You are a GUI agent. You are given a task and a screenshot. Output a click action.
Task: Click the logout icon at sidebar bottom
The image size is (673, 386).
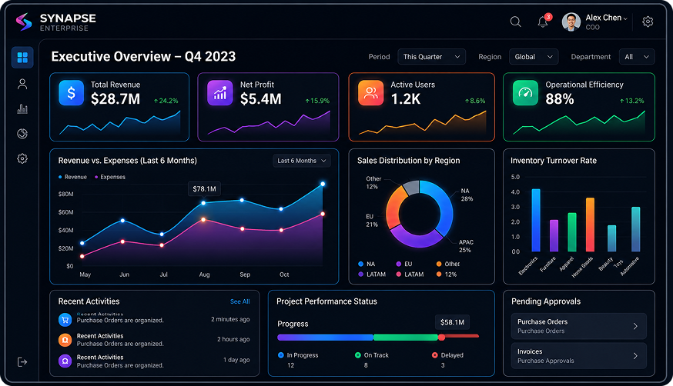(x=22, y=362)
